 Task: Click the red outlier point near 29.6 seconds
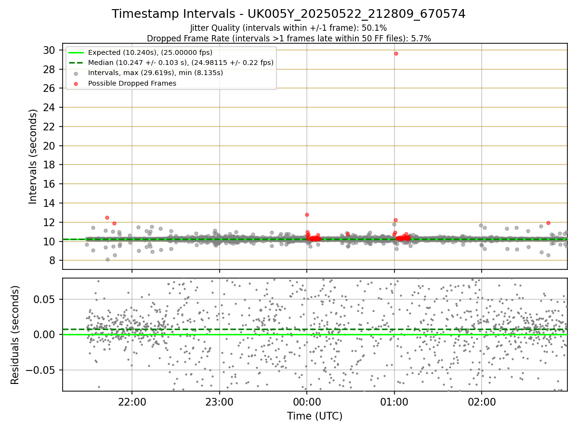[396, 53]
